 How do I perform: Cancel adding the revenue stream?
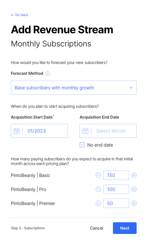pos(97,228)
